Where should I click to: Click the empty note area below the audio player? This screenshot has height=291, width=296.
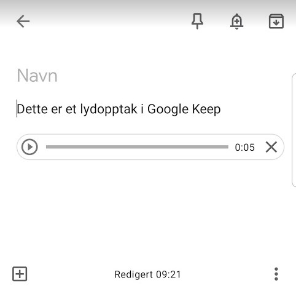coord(147,211)
